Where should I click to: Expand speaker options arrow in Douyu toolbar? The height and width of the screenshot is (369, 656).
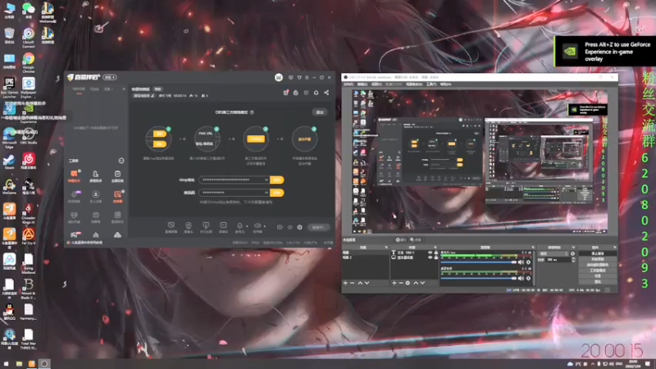[264, 226]
